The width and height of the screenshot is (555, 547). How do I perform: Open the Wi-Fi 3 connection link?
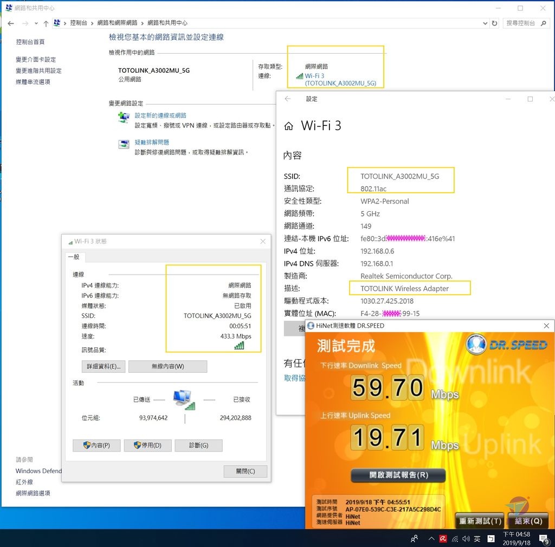pyautogui.click(x=340, y=79)
